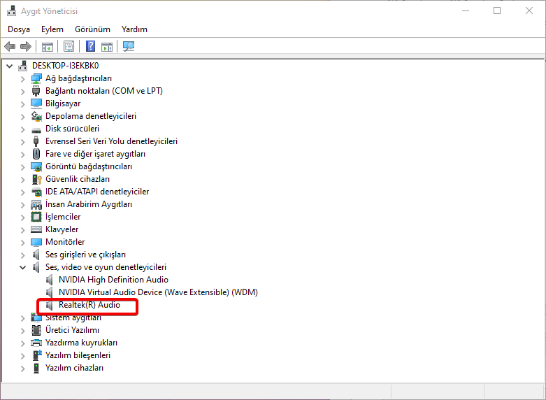The width and height of the screenshot is (546, 400).
Task: Open the Yardım menu
Action: coord(134,29)
